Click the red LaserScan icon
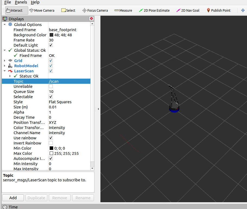The width and height of the screenshot is (247, 209). click(x=10, y=71)
